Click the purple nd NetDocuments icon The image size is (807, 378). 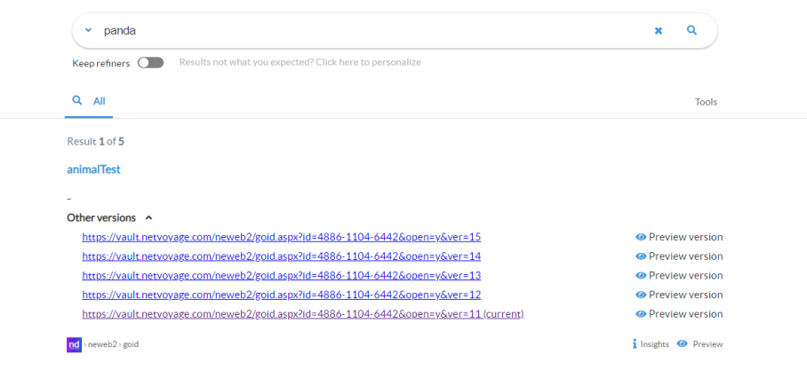pyautogui.click(x=74, y=344)
